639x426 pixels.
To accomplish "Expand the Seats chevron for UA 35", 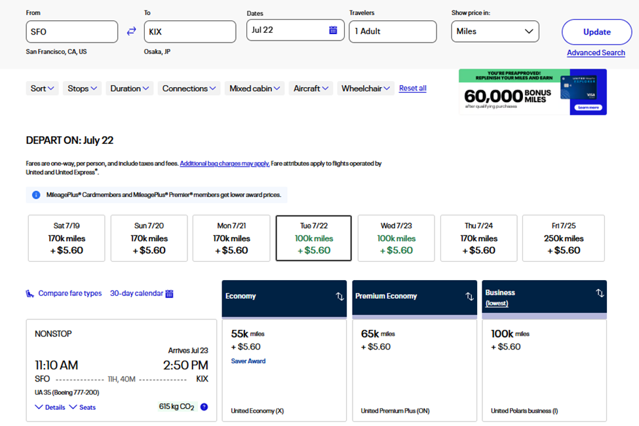I will click(73, 407).
